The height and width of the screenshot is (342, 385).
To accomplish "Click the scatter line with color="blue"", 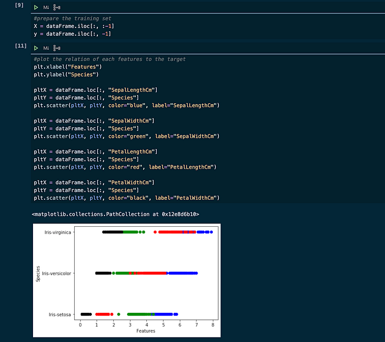I will tap(127, 105).
